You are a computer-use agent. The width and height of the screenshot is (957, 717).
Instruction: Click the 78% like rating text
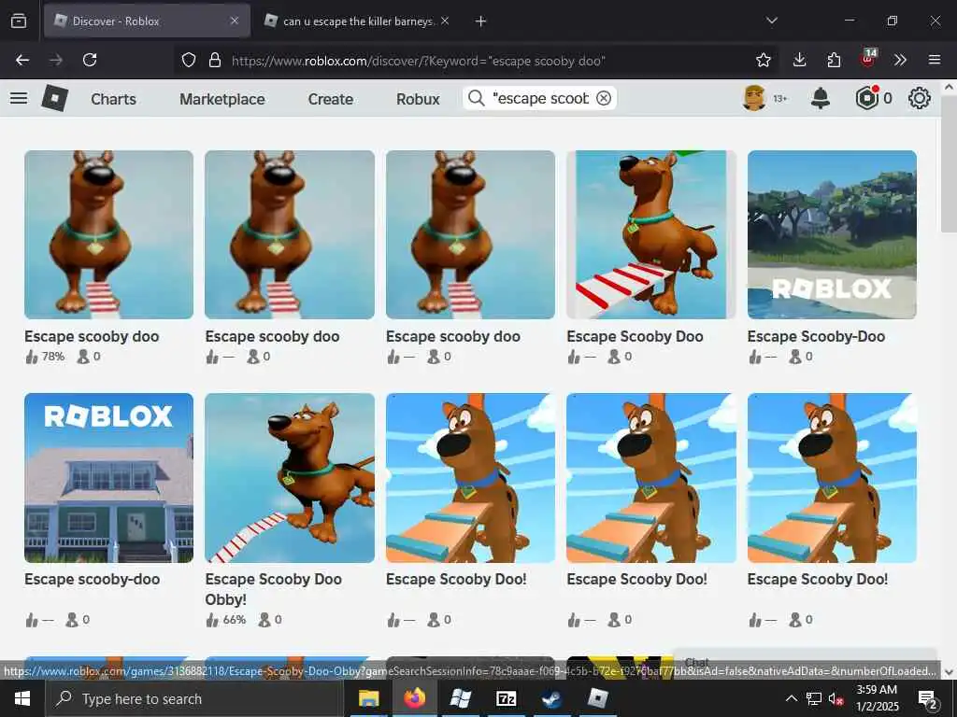(x=53, y=357)
